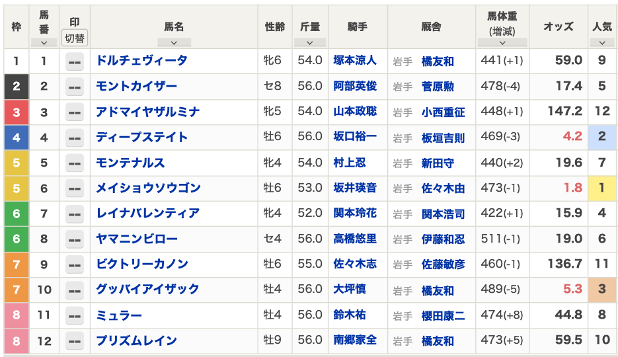View trainer 菅原勲 profile

pos(438,87)
